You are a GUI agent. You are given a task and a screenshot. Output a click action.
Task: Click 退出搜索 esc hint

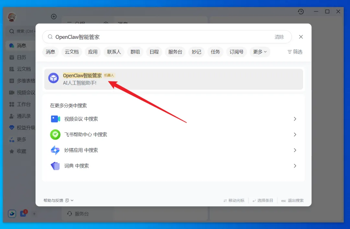click(292, 200)
